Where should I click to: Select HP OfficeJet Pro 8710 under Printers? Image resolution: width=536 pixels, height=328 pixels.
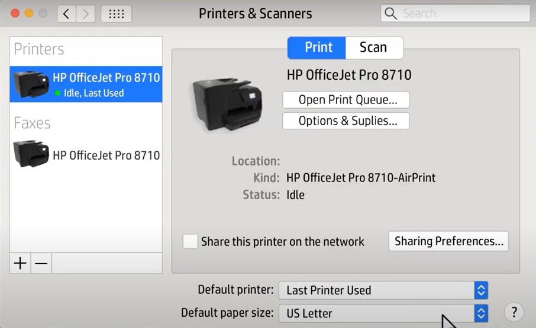pos(106,84)
